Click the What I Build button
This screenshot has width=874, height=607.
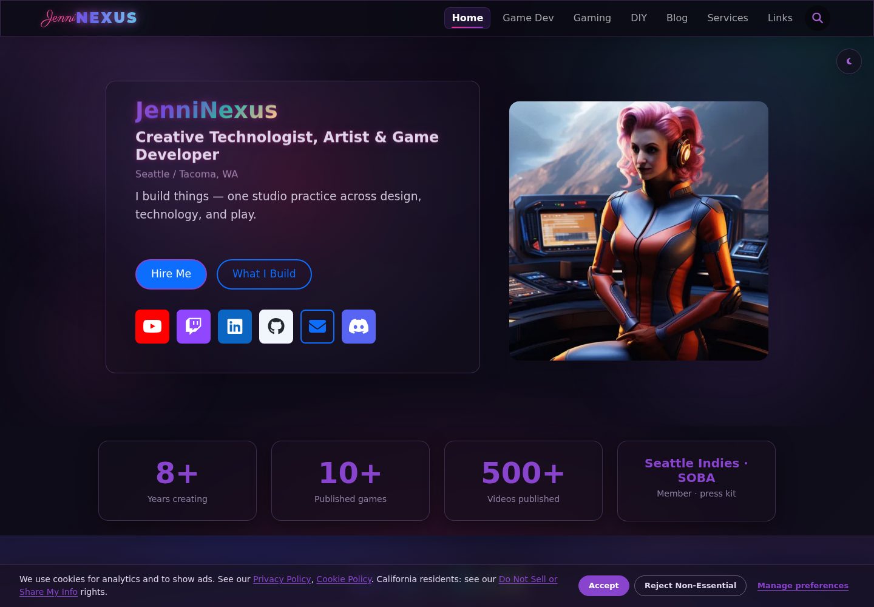click(x=264, y=274)
